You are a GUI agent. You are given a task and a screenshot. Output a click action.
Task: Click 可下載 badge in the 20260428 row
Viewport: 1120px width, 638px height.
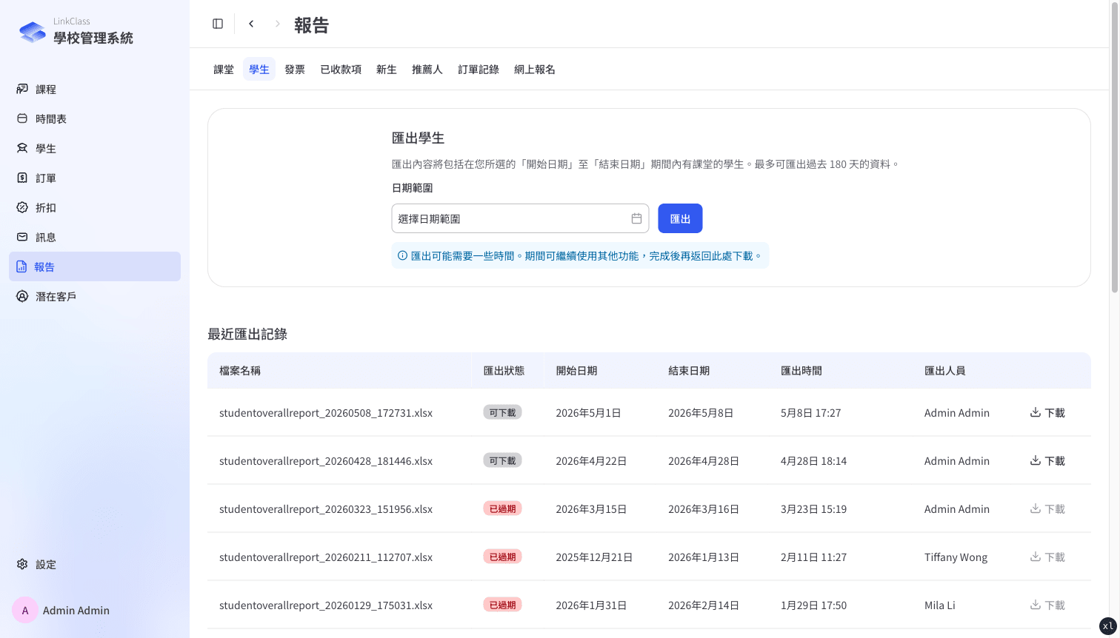[502, 460]
